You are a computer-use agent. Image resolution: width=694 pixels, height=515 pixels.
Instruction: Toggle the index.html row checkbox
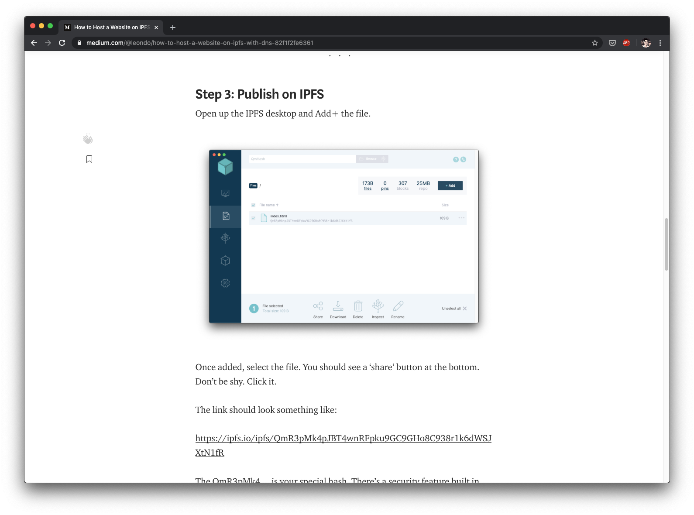click(x=253, y=218)
